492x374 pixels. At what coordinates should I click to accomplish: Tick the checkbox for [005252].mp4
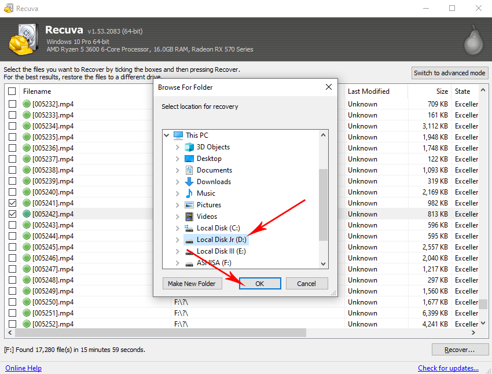coord(12,324)
